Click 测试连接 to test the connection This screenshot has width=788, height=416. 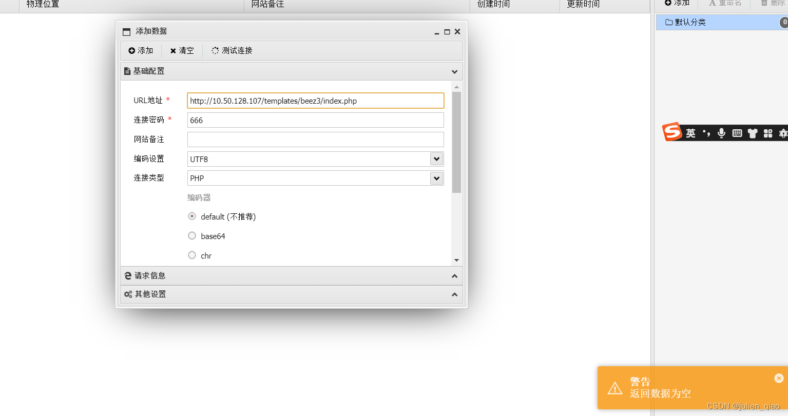[x=232, y=51]
